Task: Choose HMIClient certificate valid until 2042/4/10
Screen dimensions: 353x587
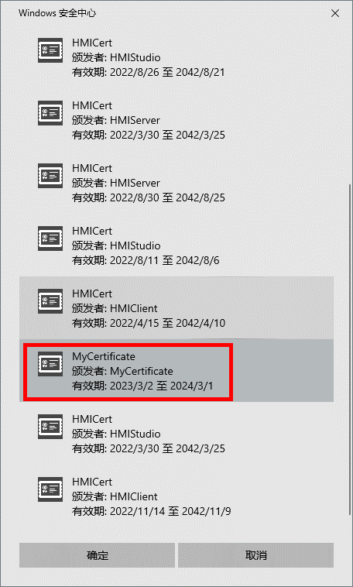Action: tap(176, 308)
